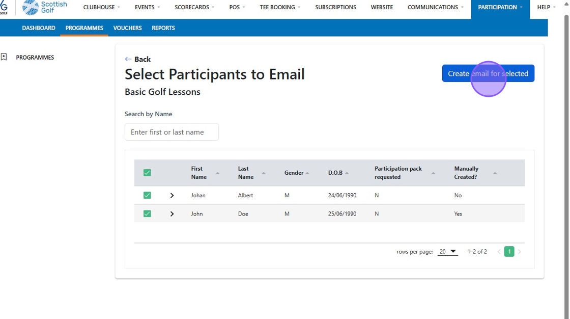
Task: Sort by Manually Created column arrow
Action: (495, 173)
